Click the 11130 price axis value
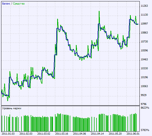The width and height of the screenshot is (152, 136). click(x=144, y=15)
